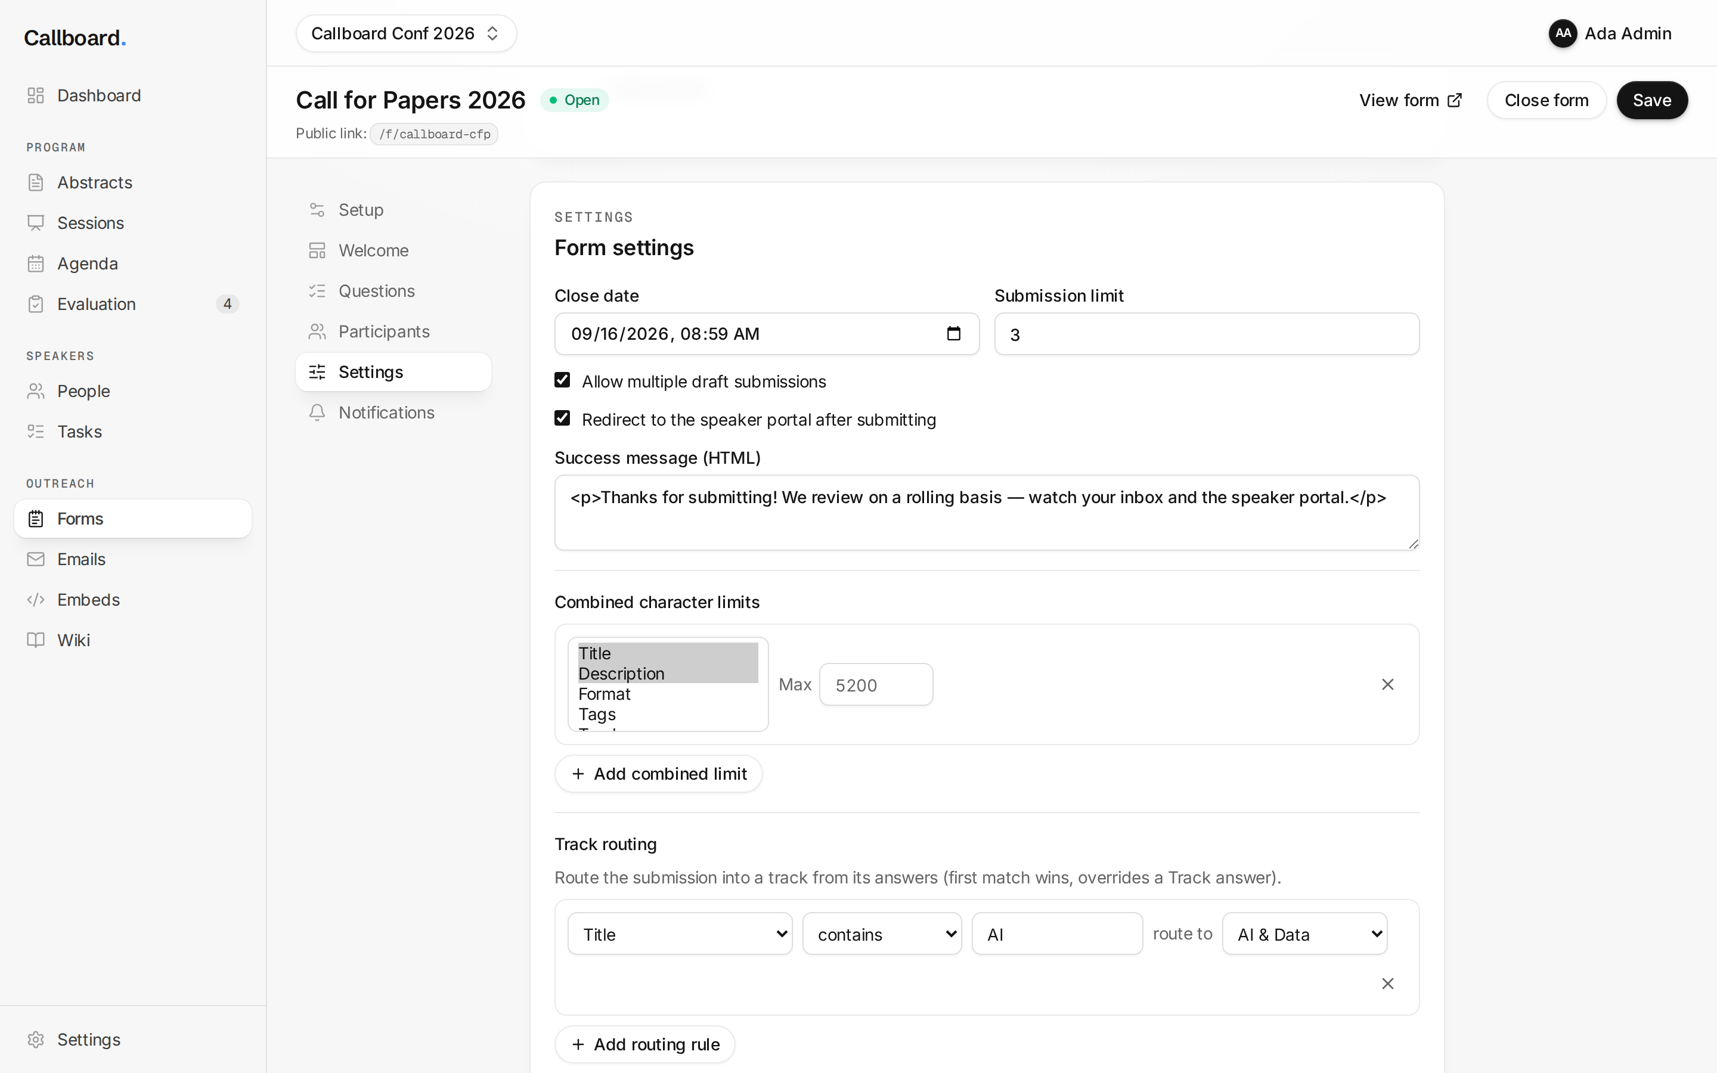Select the Settings form section tab
This screenshot has height=1073, width=1717.
[393, 372]
